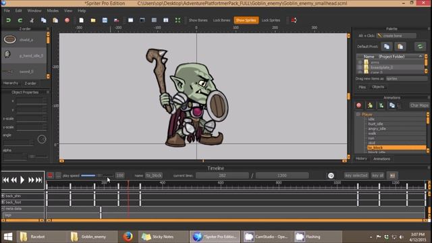The height and width of the screenshot is (243, 432).
Task: Toggle Show Bones option
Action: pos(198,20)
